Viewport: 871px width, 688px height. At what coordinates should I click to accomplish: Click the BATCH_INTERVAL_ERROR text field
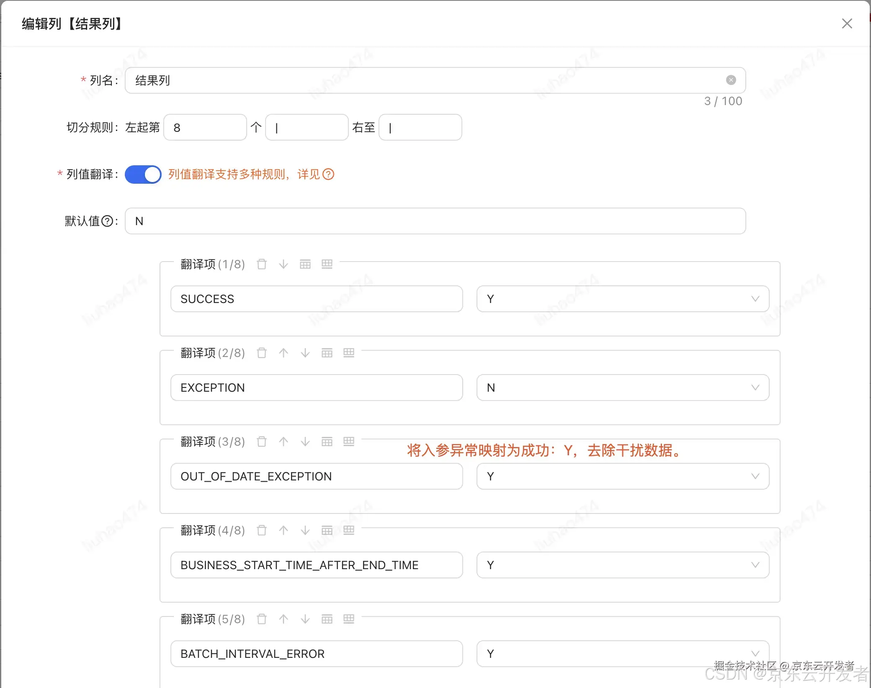[x=316, y=654]
